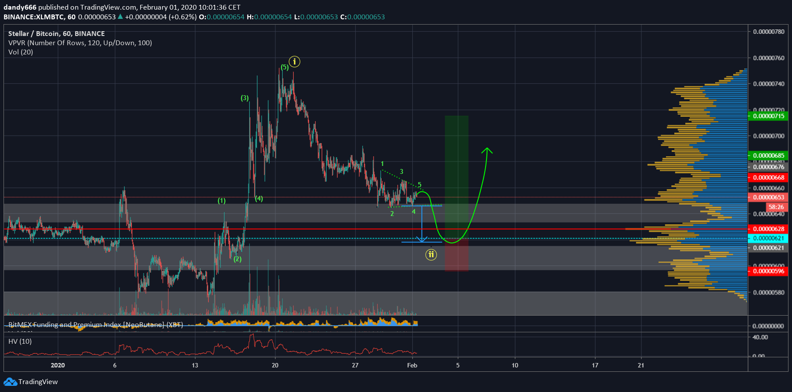792x392 pixels.
Task: Click the red 0.00000653 current price label
Action: pos(768,197)
